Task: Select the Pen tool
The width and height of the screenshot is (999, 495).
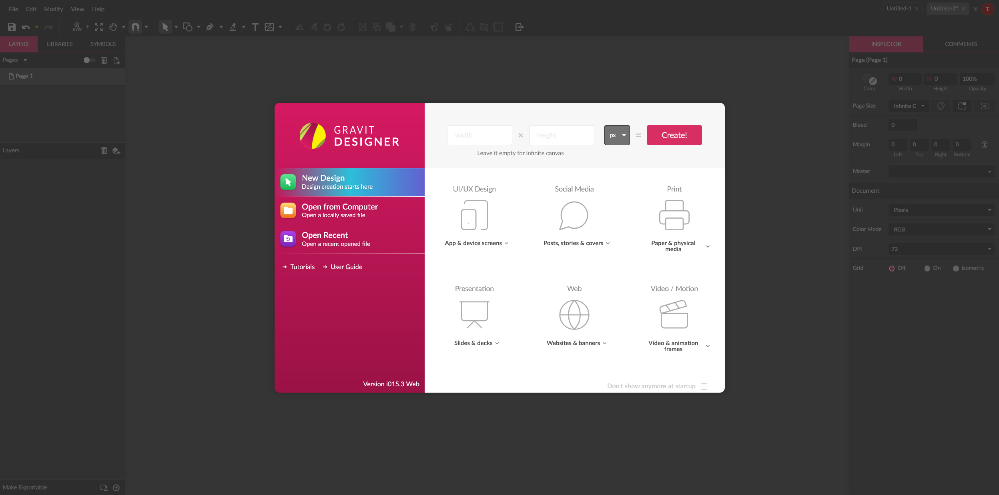Action: [x=210, y=27]
